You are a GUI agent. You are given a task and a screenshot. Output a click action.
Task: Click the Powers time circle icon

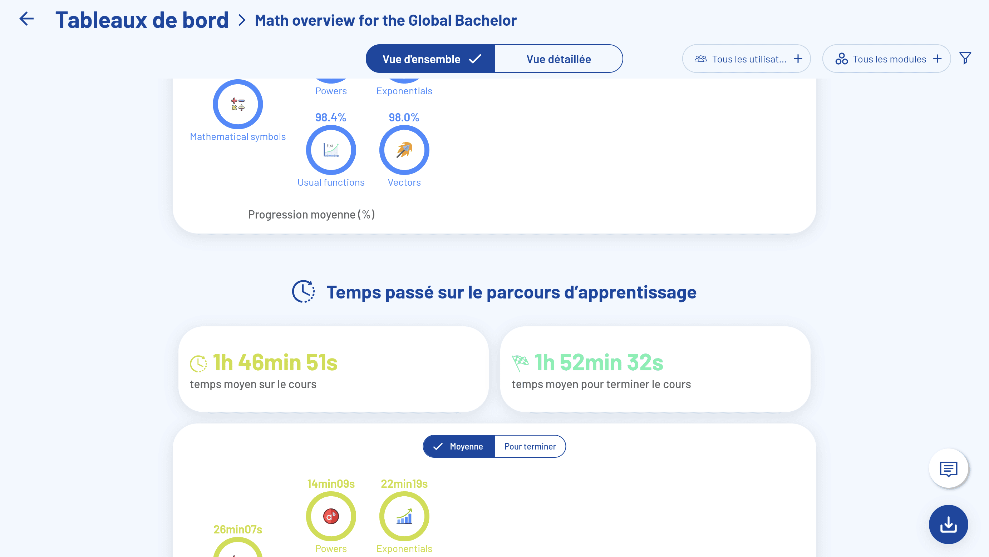(331, 516)
